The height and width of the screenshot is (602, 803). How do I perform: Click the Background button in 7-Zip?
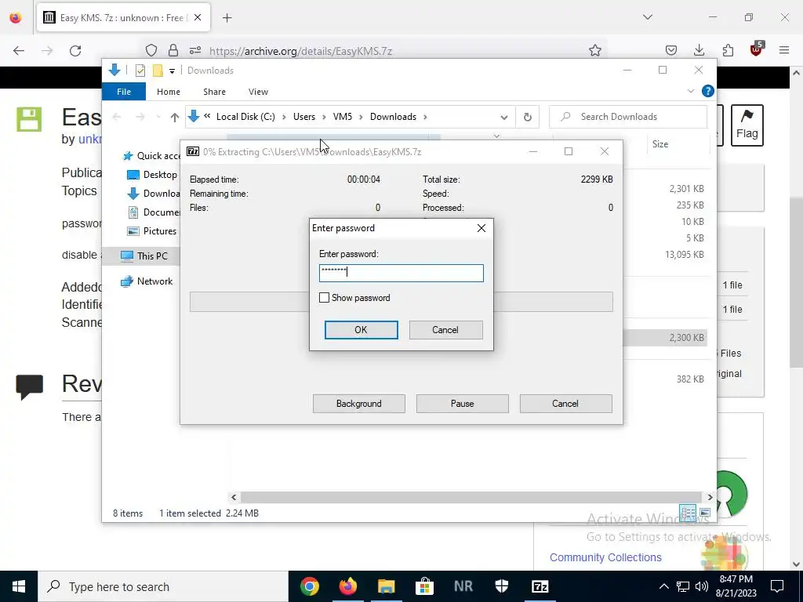(x=358, y=404)
